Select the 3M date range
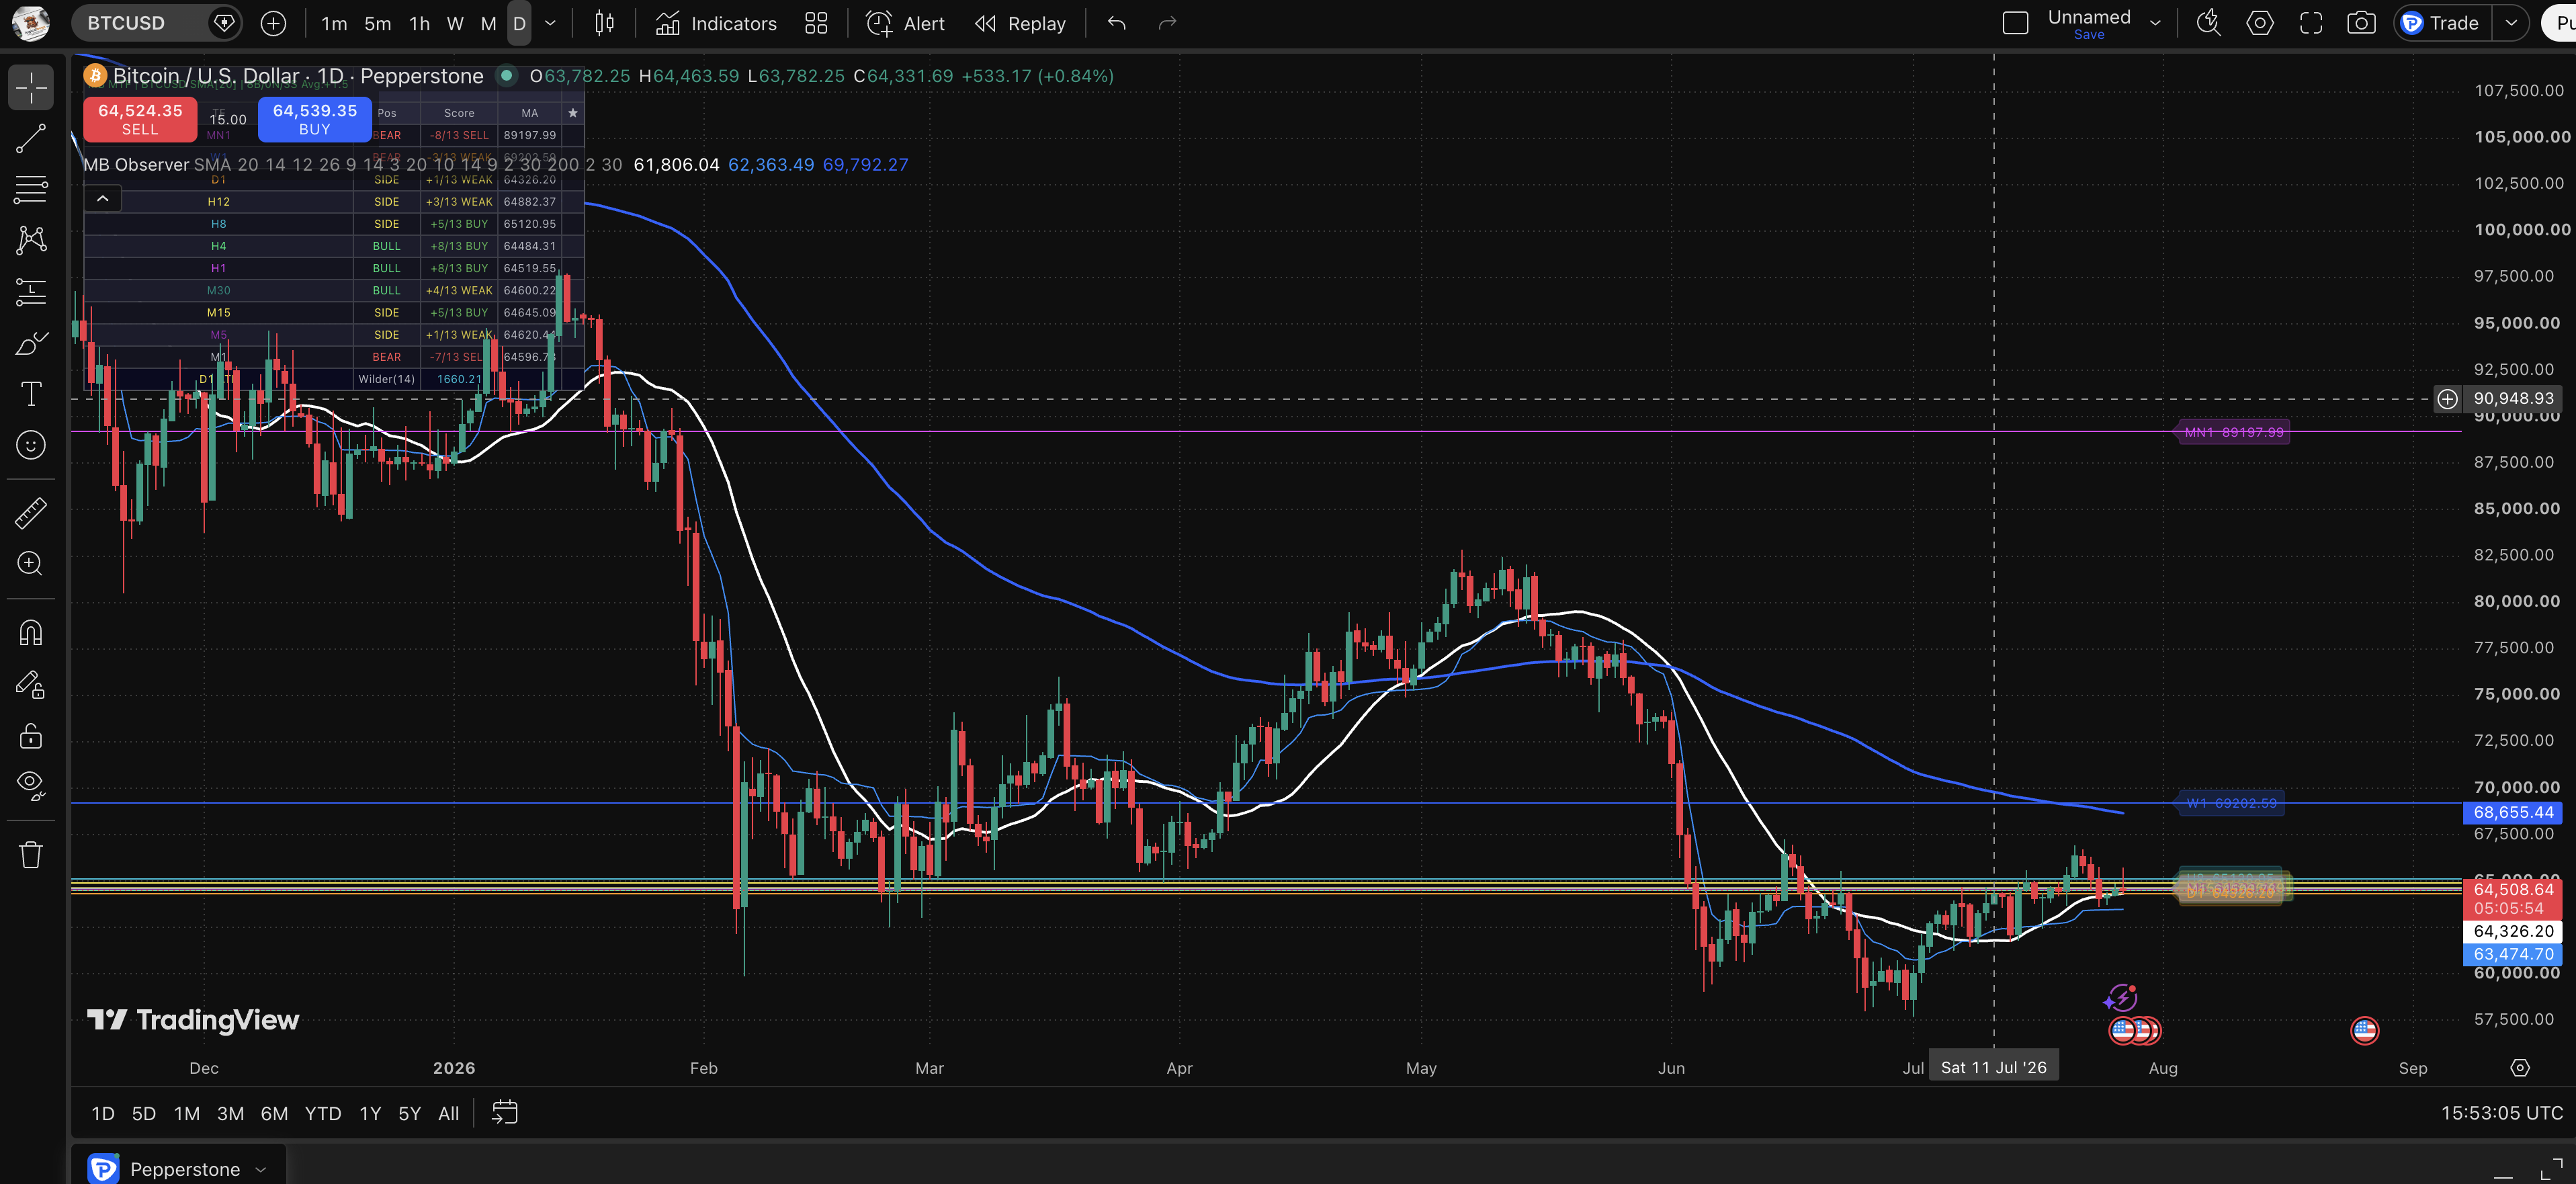 point(230,1113)
